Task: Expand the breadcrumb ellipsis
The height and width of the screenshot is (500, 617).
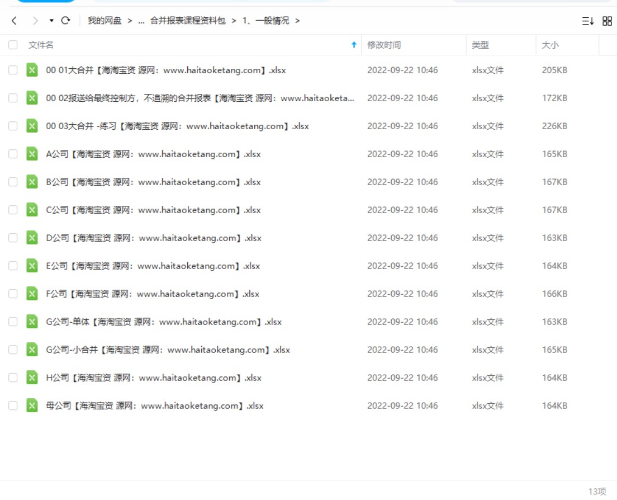Action: [x=141, y=21]
